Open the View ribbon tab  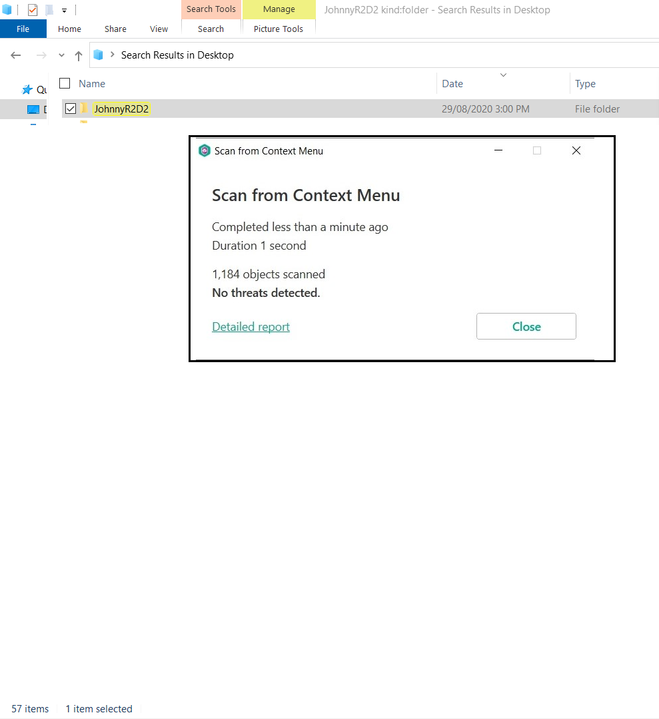tap(159, 29)
